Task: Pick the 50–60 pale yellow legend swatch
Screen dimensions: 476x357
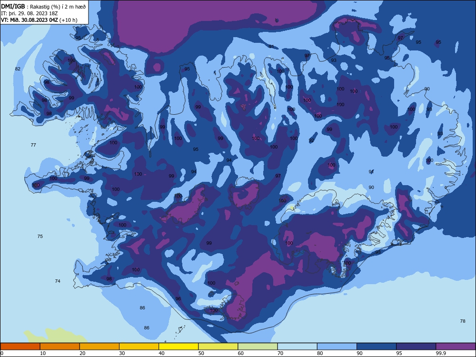Action: pos(218,347)
